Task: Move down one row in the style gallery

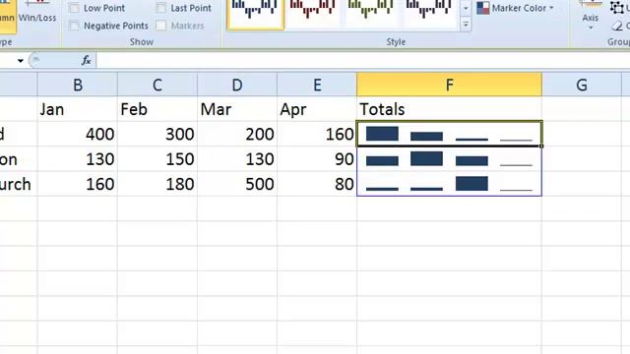Action: 466,8
